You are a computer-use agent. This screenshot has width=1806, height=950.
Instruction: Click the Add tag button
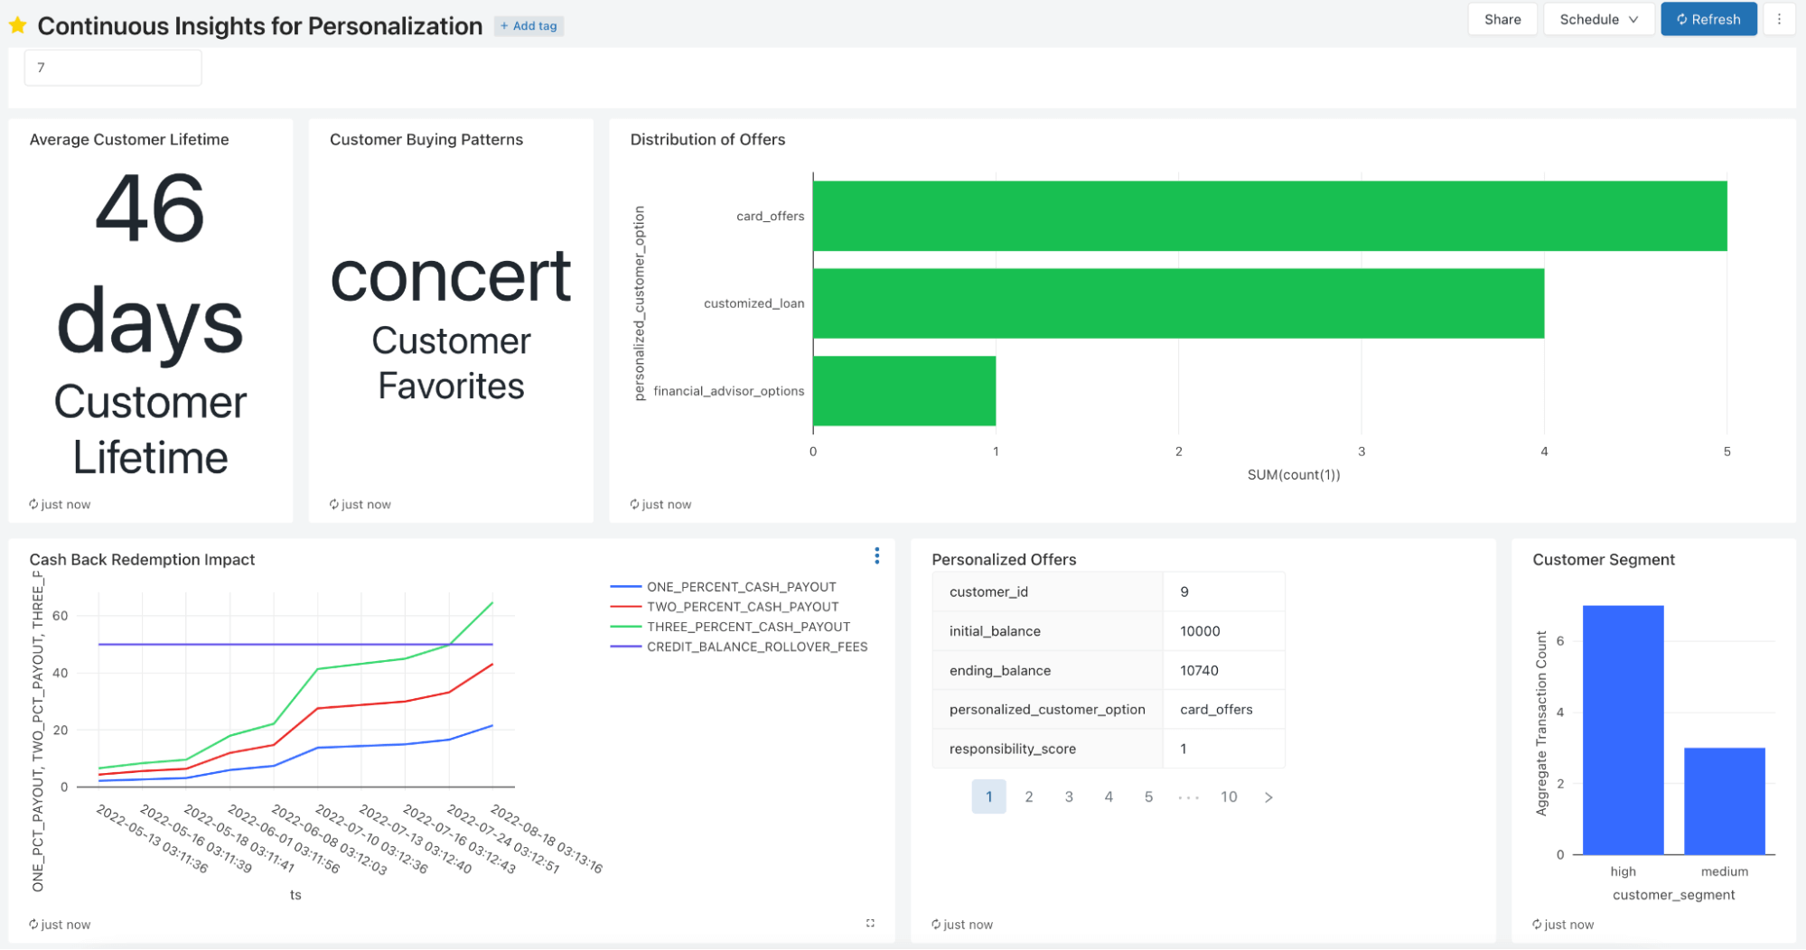pyautogui.click(x=529, y=26)
